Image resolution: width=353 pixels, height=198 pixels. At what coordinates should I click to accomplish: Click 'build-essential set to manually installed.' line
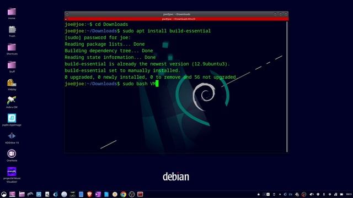(122, 70)
